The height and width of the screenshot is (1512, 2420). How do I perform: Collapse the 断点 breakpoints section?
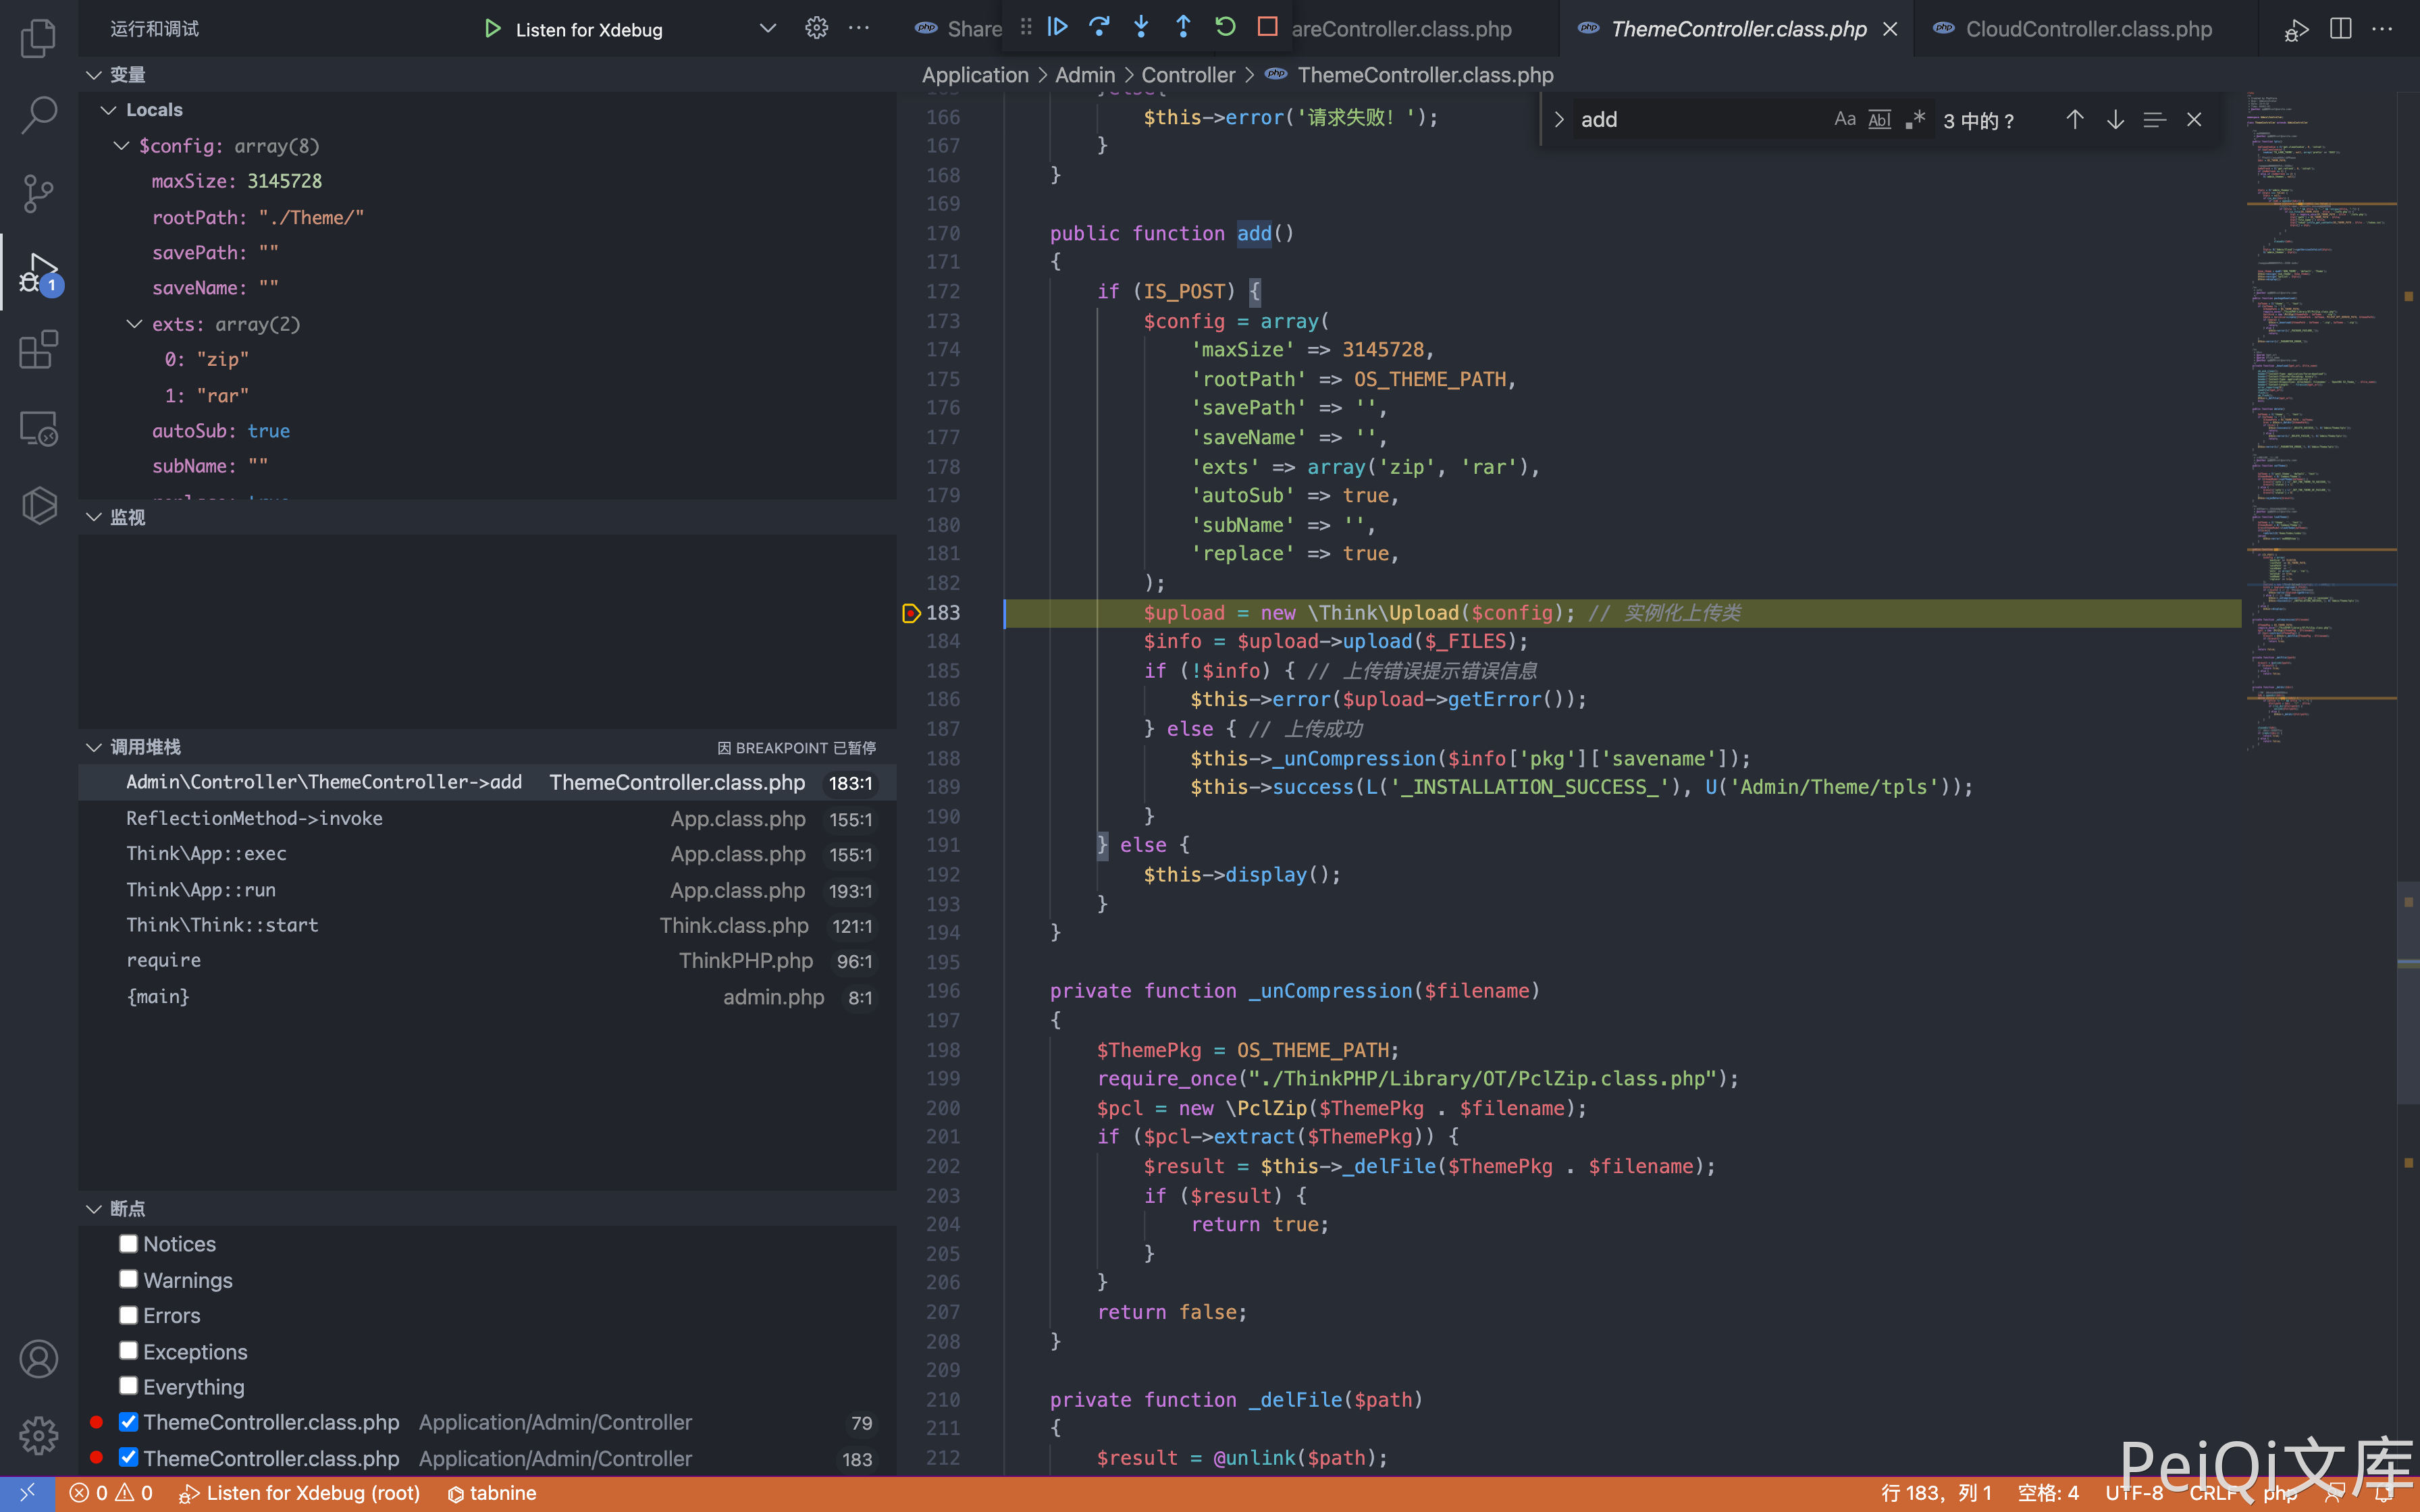point(94,1209)
